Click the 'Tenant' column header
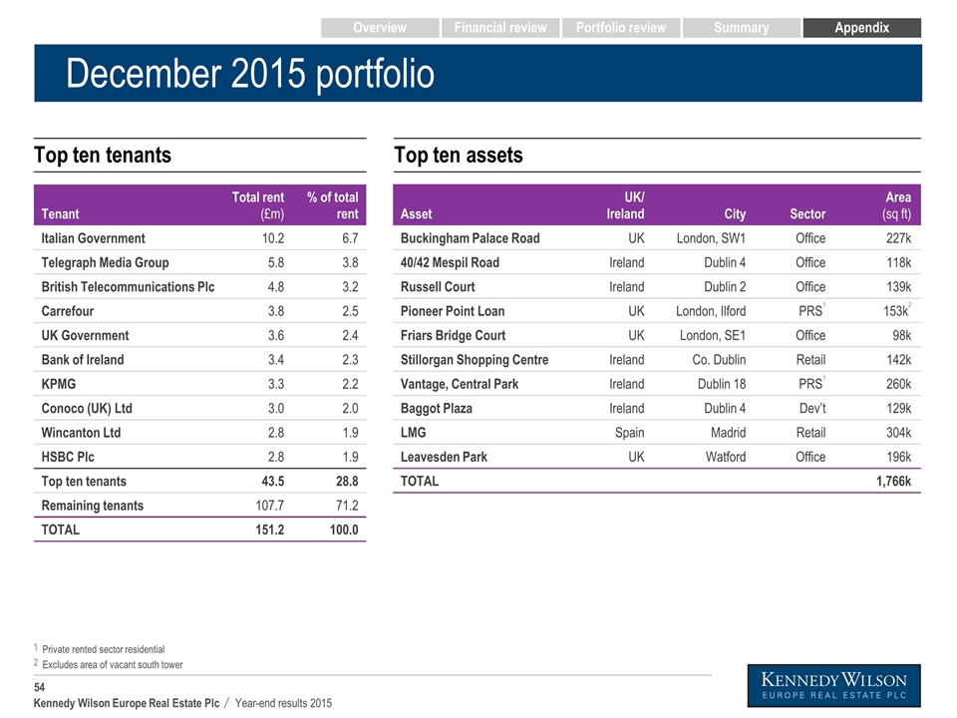Viewport: 957px width, 718px height. click(x=61, y=213)
